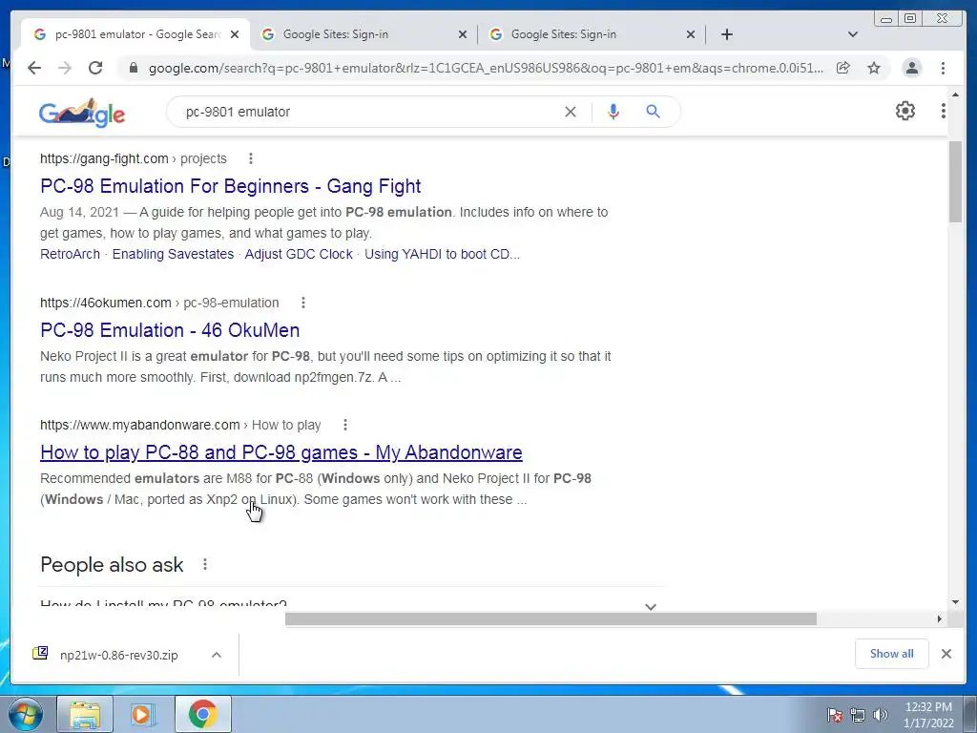The height and width of the screenshot is (733, 977).
Task: Go back to the previous page
Action: pyautogui.click(x=34, y=68)
